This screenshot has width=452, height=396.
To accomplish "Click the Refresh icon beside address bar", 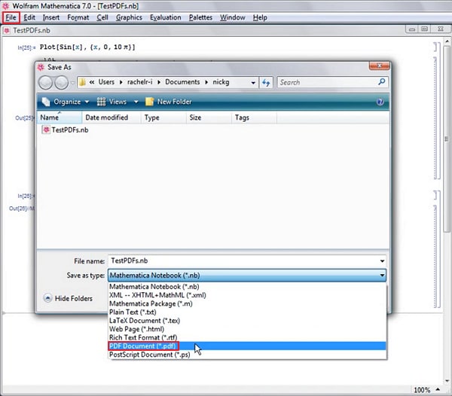I will (266, 83).
